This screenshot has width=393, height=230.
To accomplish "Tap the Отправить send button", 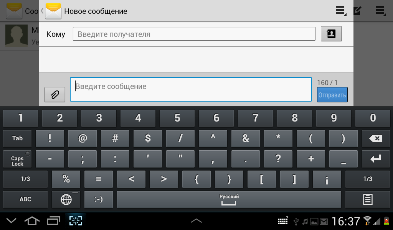I will pos(332,95).
